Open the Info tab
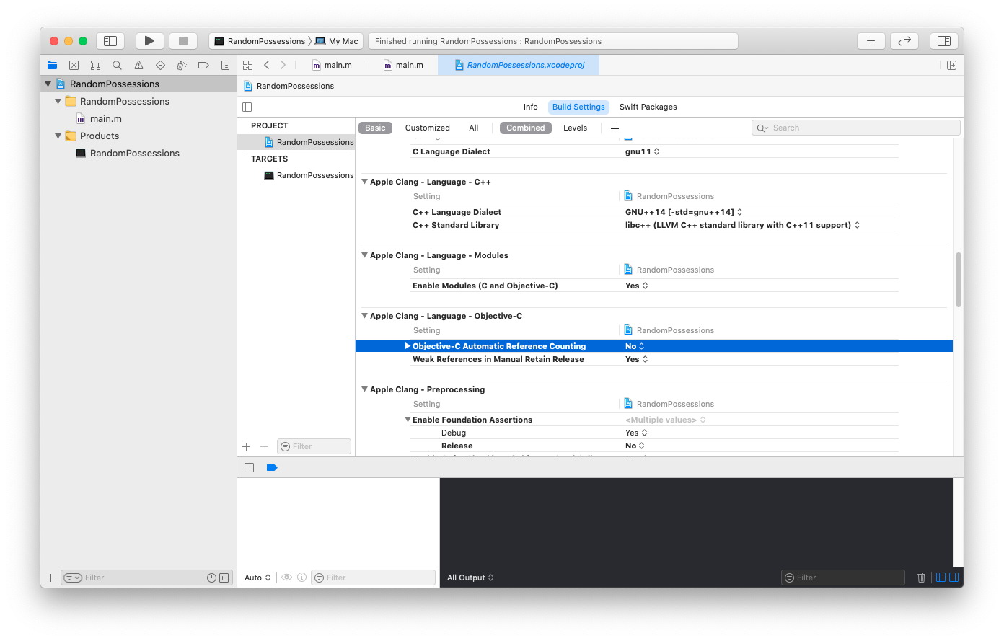 point(530,107)
